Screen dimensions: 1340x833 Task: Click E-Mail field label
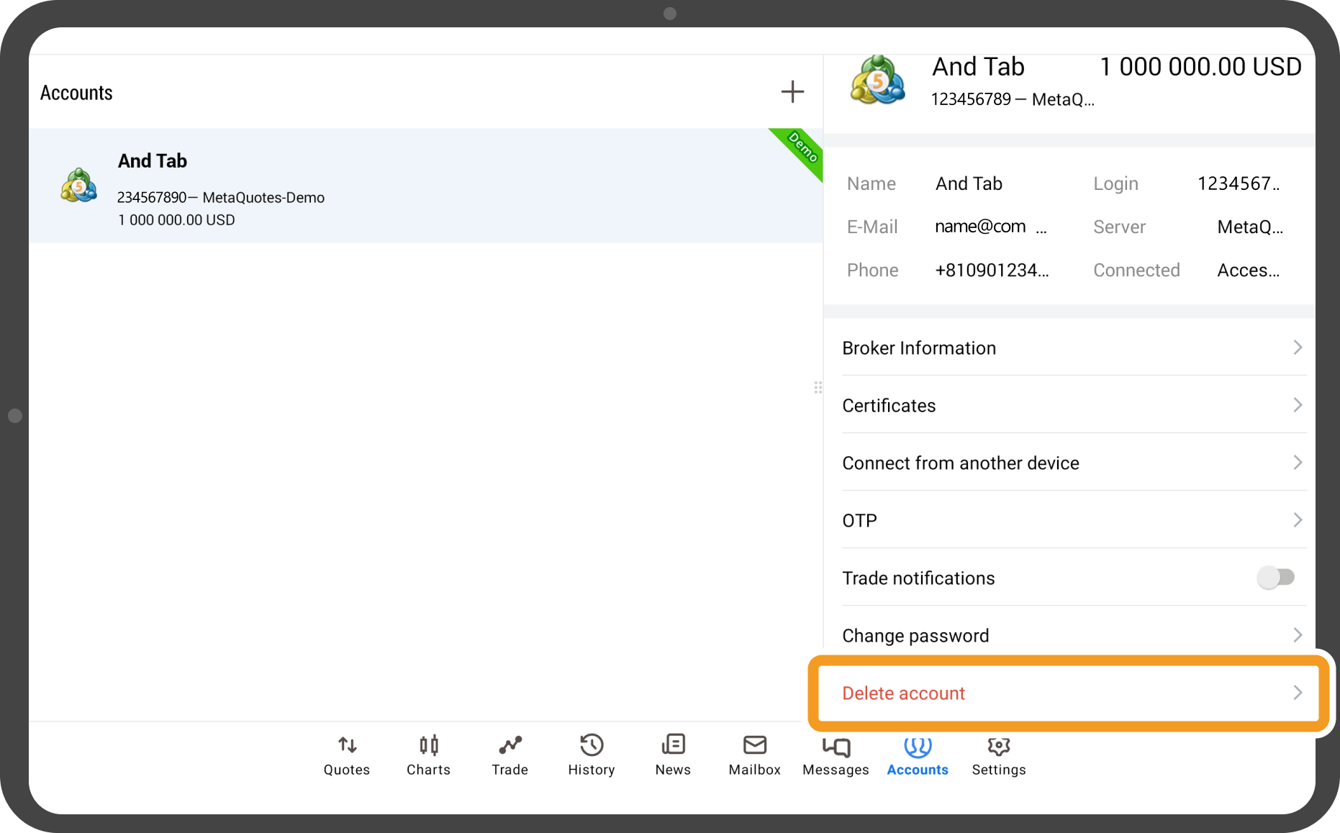(872, 227)
